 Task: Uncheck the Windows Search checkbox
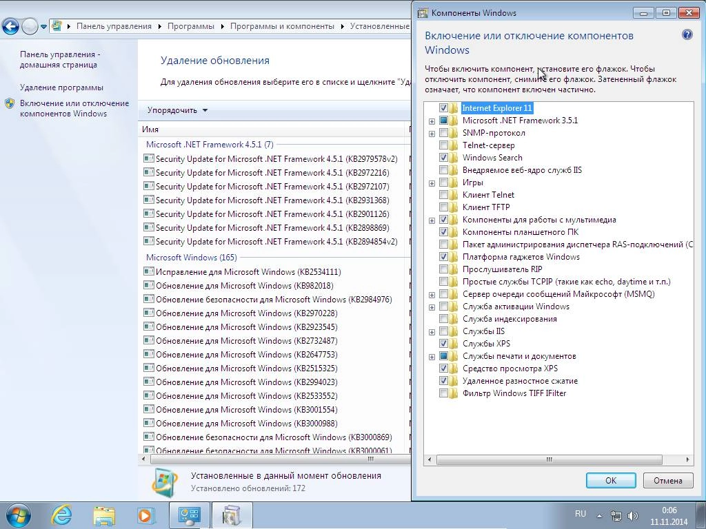pyautogui.click(x=443, y=158)
